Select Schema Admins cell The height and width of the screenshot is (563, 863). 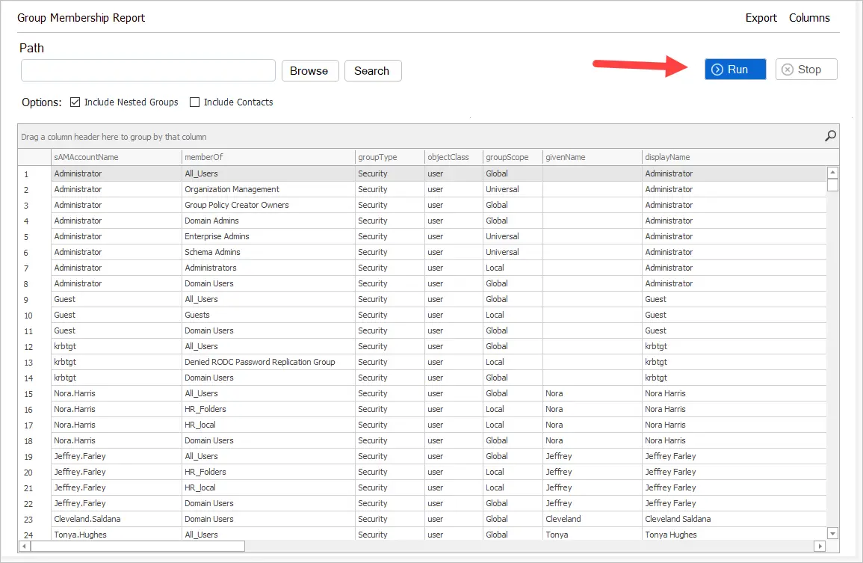(x=268, y=252)
